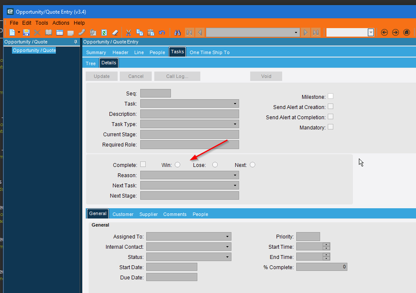Go to first record navigation icon
The width and height of the screenshot is (416, 293).
(x=189, y=32)
